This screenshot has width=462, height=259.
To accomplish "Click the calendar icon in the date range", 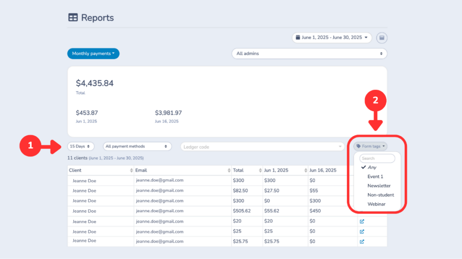I will (x=299, y=38).
